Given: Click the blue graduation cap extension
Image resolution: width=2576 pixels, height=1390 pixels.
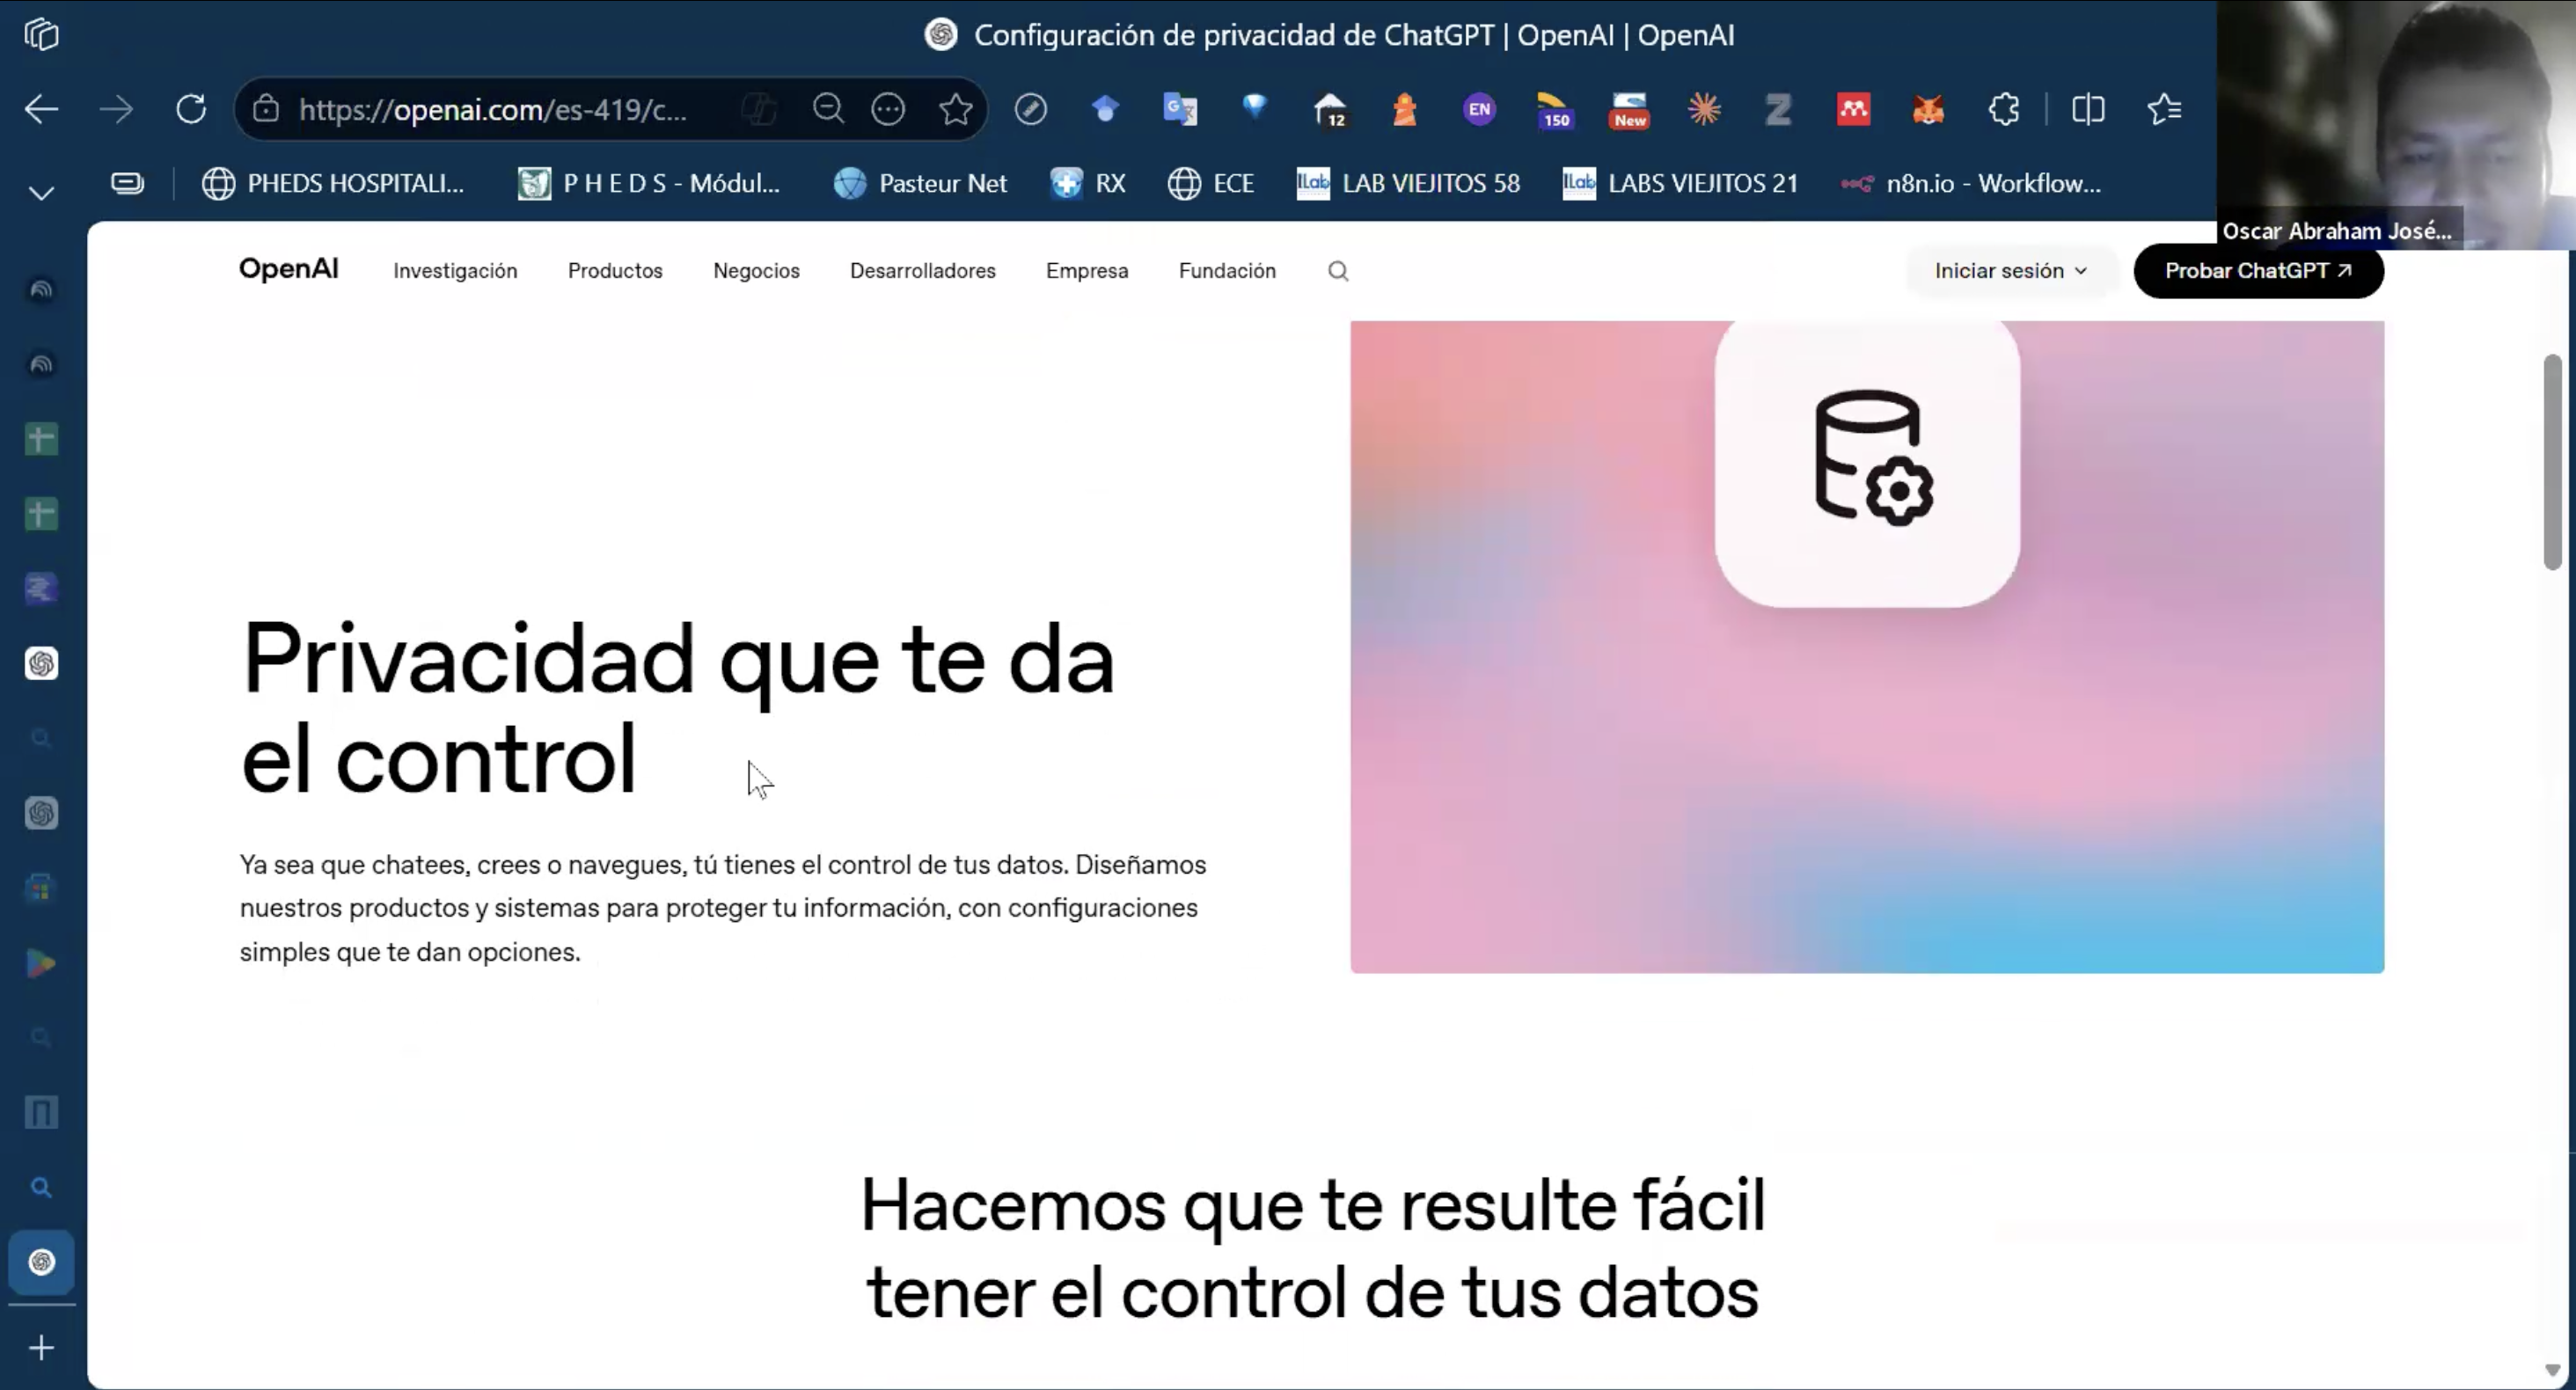Looking at the screenshot, I should coord(1105,109).
